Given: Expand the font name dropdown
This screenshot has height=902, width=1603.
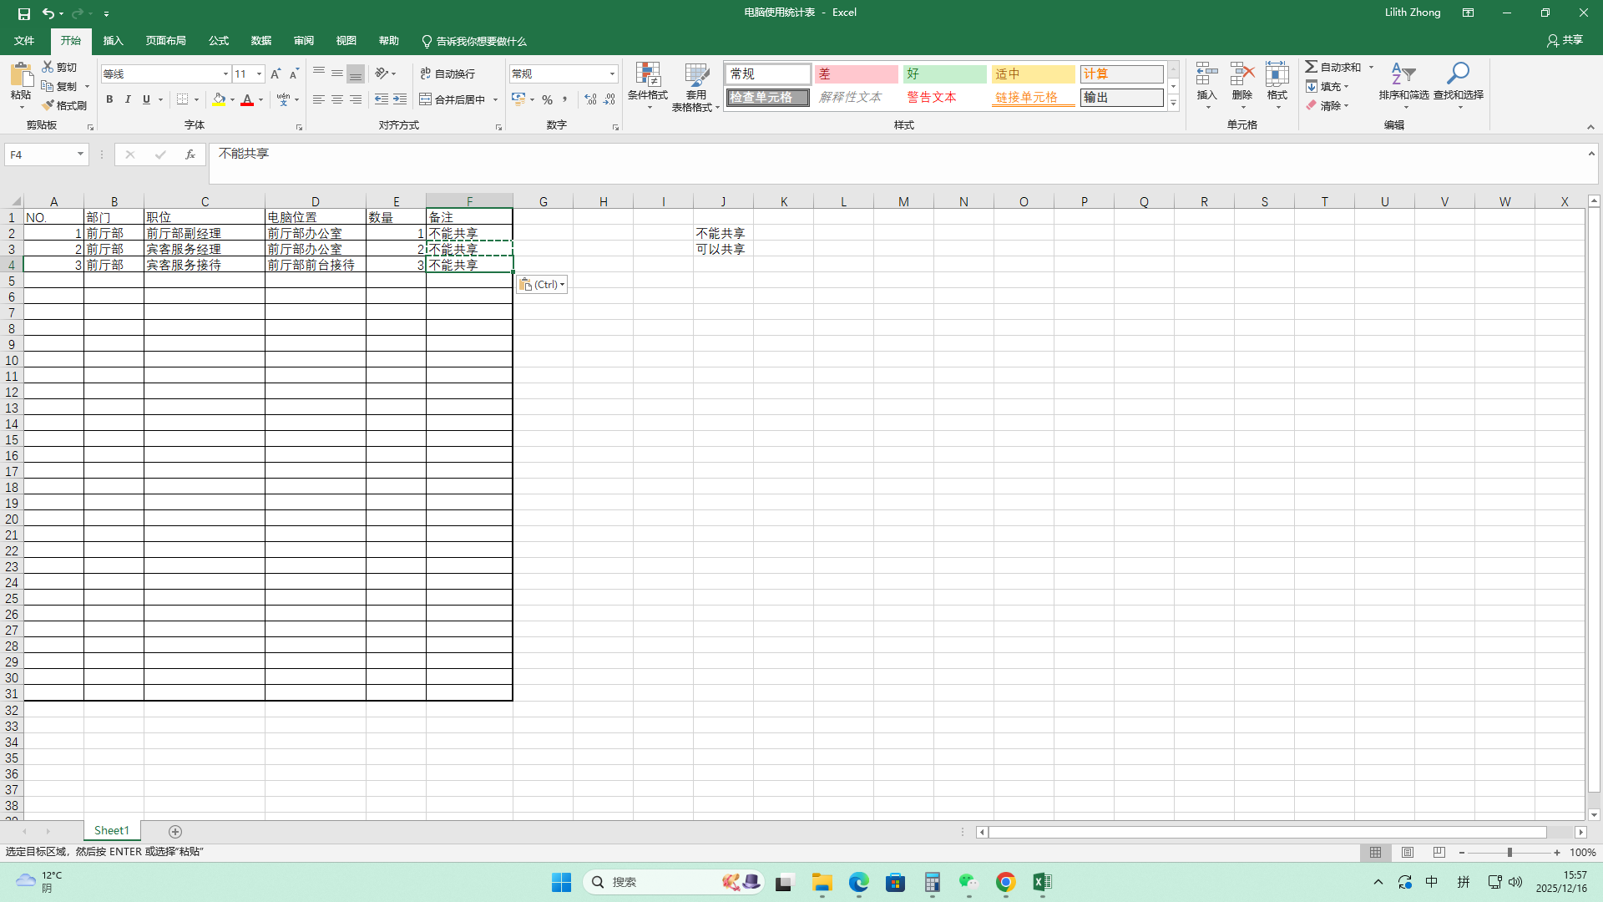Looking at the screenshot, I should pyautogui.click(x=225, y=74).
